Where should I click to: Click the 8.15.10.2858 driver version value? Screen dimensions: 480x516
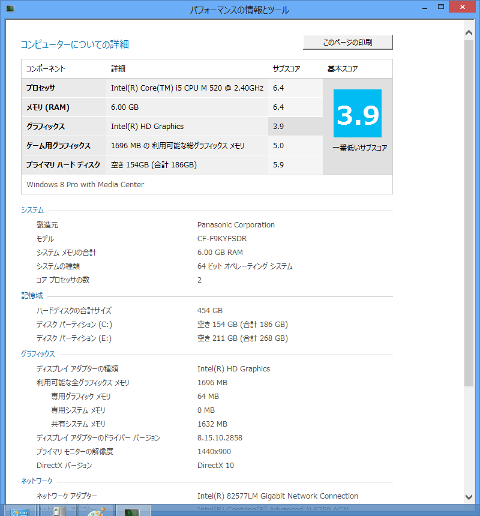(220, 438)
